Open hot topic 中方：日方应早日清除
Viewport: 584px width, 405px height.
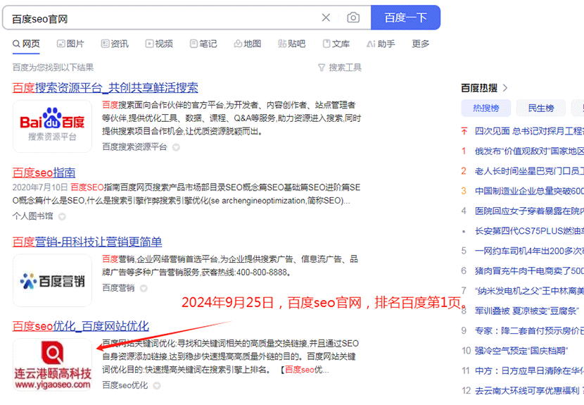point(529,371)
